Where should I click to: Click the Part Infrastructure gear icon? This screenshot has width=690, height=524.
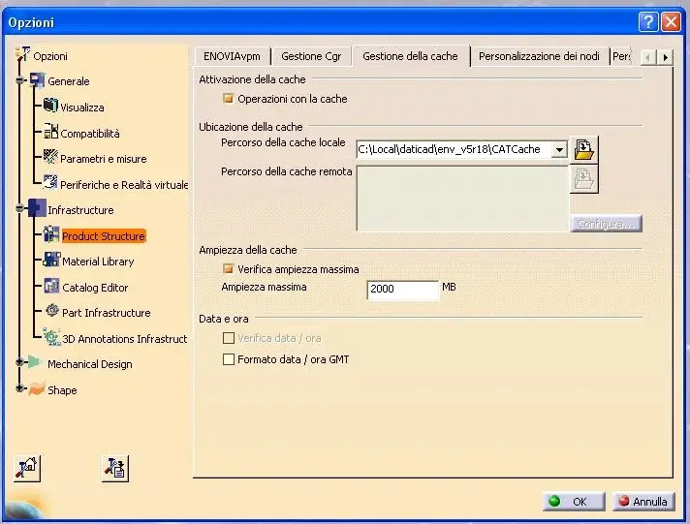52,311
